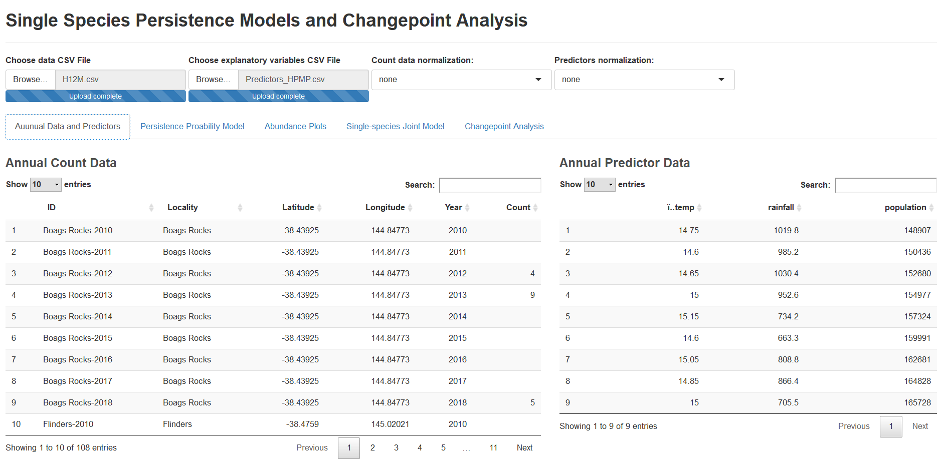Sort count table by Year column
The width and height of the screenshot is (946, 461).
pyautogui.click(x=444, y=208)
